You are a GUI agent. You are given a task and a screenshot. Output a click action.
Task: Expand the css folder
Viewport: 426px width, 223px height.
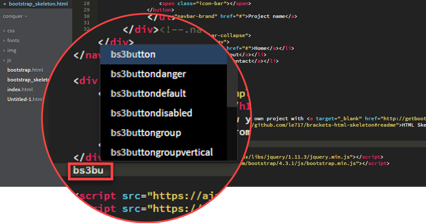click(9, 31)
